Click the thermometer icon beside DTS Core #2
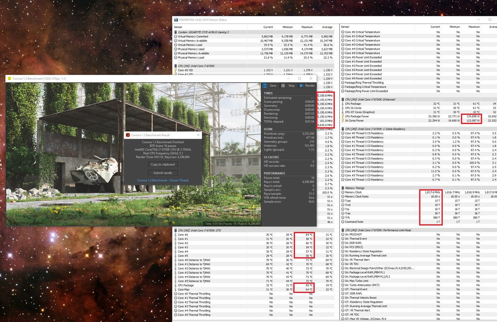 176,243
